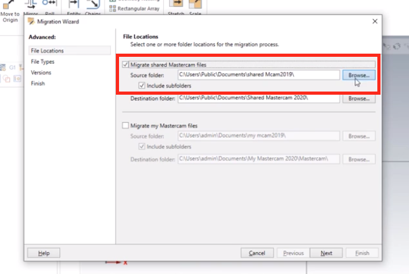Select File Locations in Advanced list
This screenshot has width=409, height=274.
pos(70,51)
